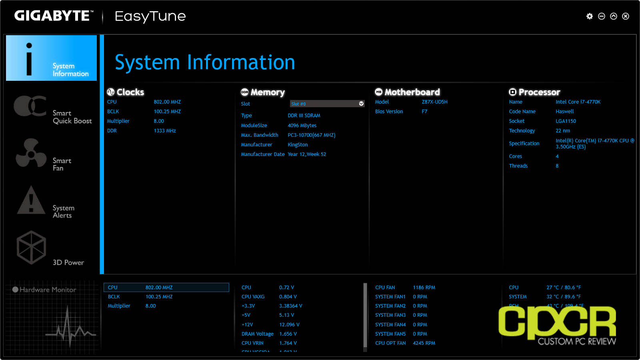Click the Clocks section icon

pos(111,92)
